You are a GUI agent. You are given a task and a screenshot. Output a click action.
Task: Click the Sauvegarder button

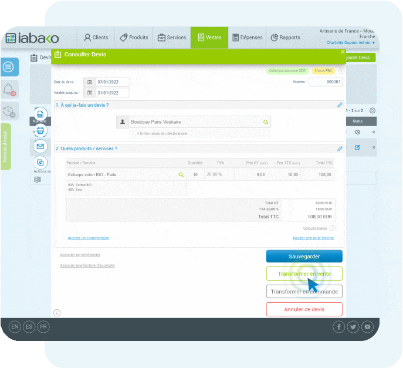pyautogui.click(x=304, y=256)
